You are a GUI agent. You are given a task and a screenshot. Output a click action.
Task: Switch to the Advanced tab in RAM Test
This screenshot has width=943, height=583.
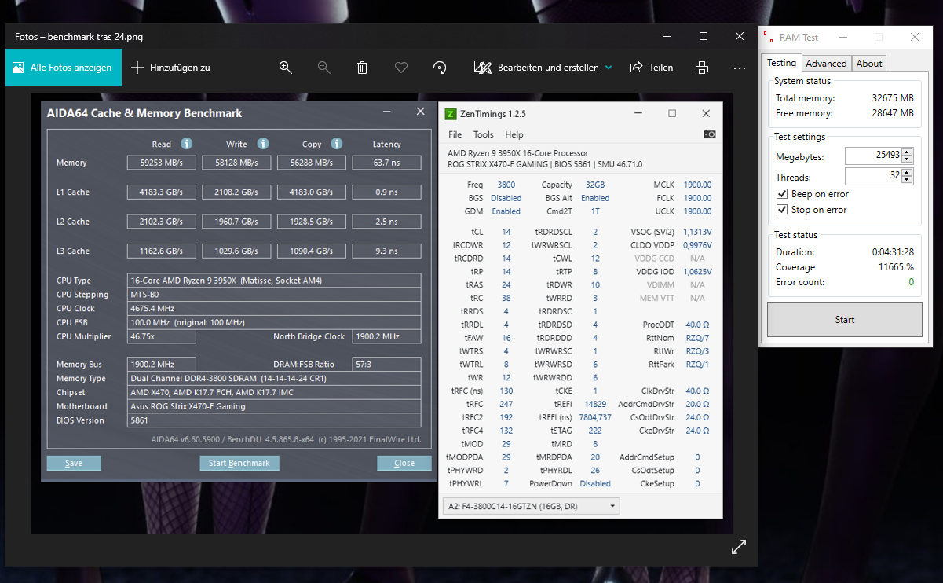826,64
